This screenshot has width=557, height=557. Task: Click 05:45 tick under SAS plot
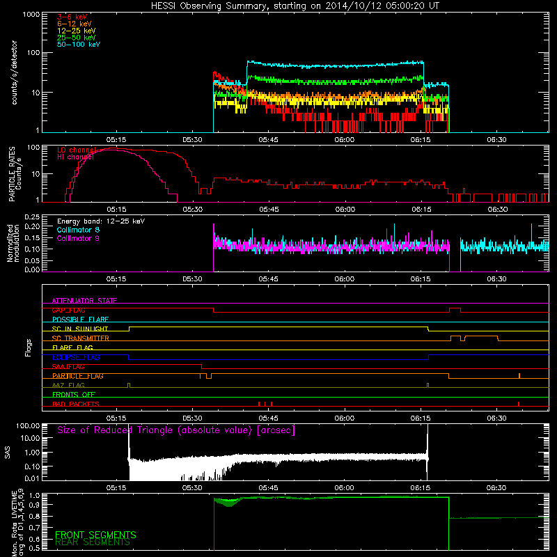(x=268, y=488)
